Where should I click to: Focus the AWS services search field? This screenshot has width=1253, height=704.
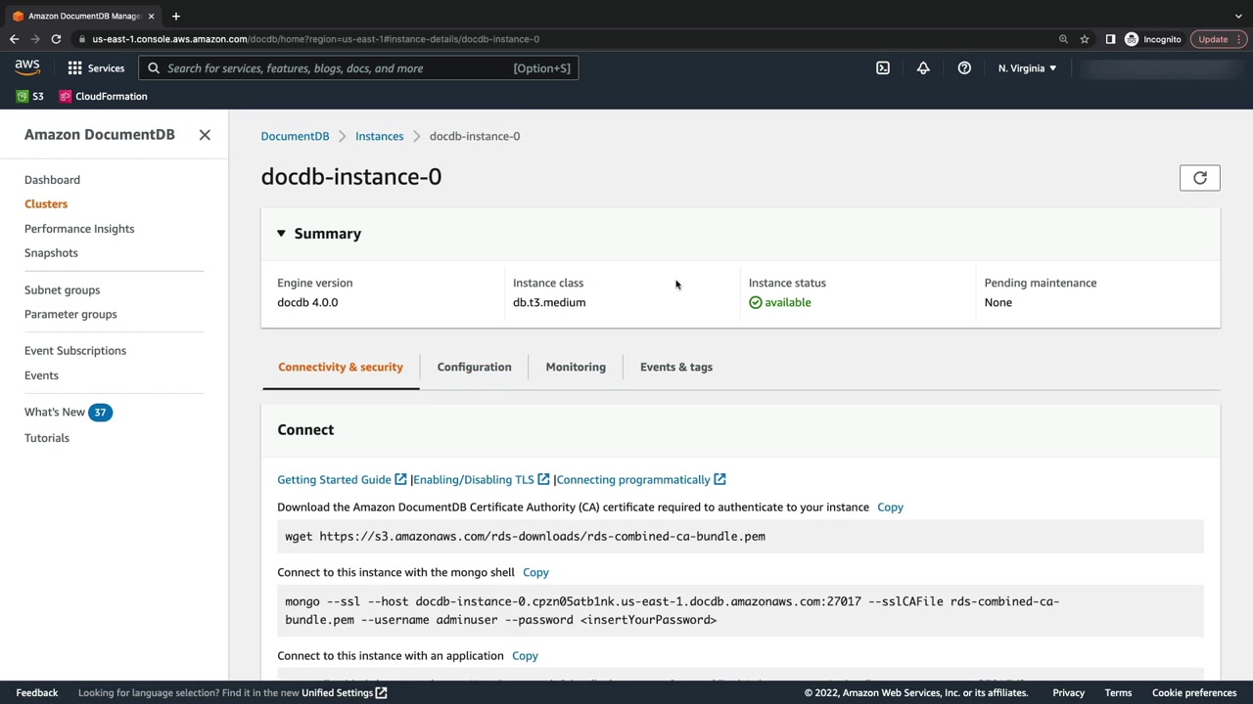(338, 68)
